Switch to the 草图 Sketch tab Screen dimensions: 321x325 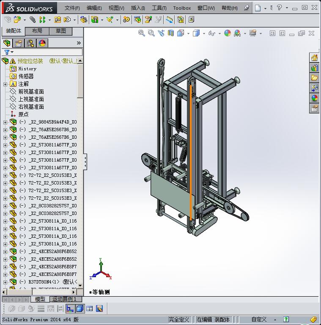[60, 31]
